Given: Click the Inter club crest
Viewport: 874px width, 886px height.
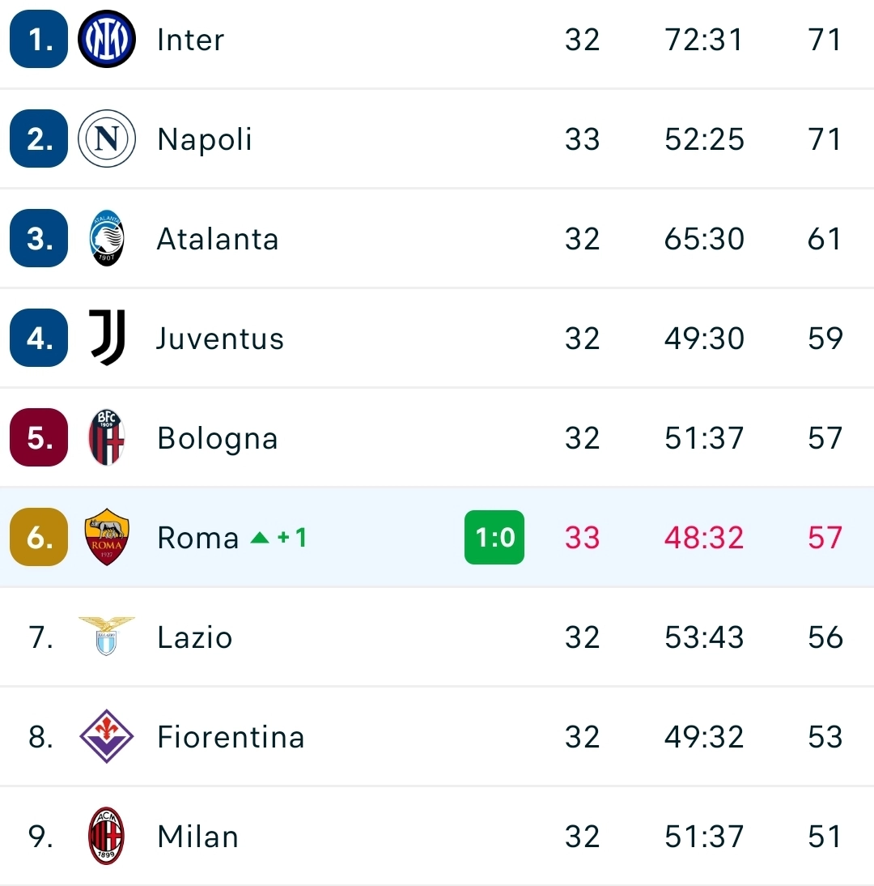Looking at the screenshot, I should pyautogui.click(x=106, y=39).
